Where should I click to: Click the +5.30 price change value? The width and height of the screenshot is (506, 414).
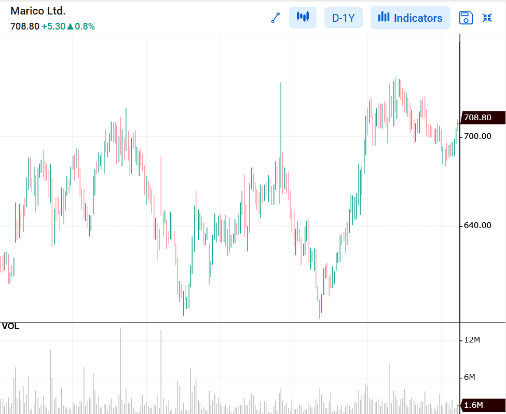pos(53,26)
